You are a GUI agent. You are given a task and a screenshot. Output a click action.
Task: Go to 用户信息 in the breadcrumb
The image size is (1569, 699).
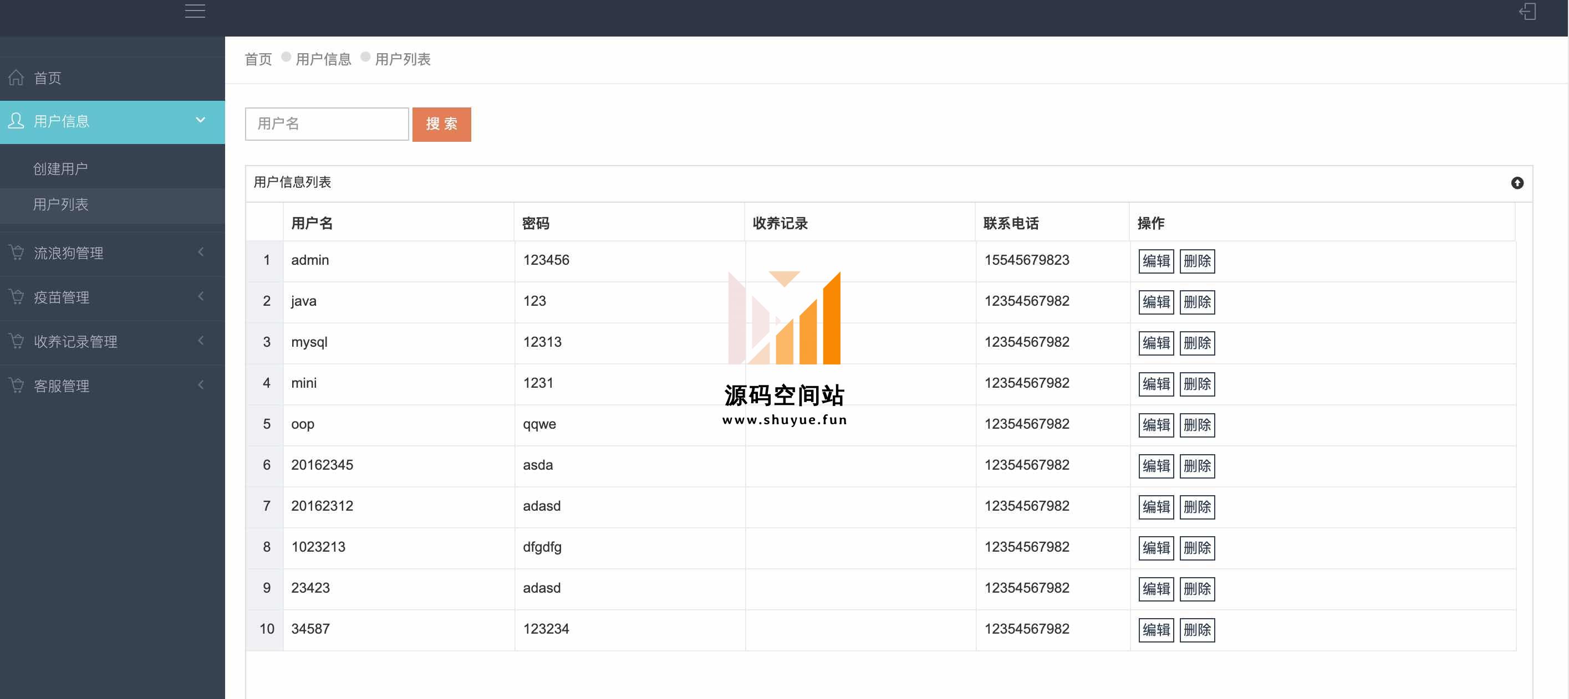click(x=323, y=60)
